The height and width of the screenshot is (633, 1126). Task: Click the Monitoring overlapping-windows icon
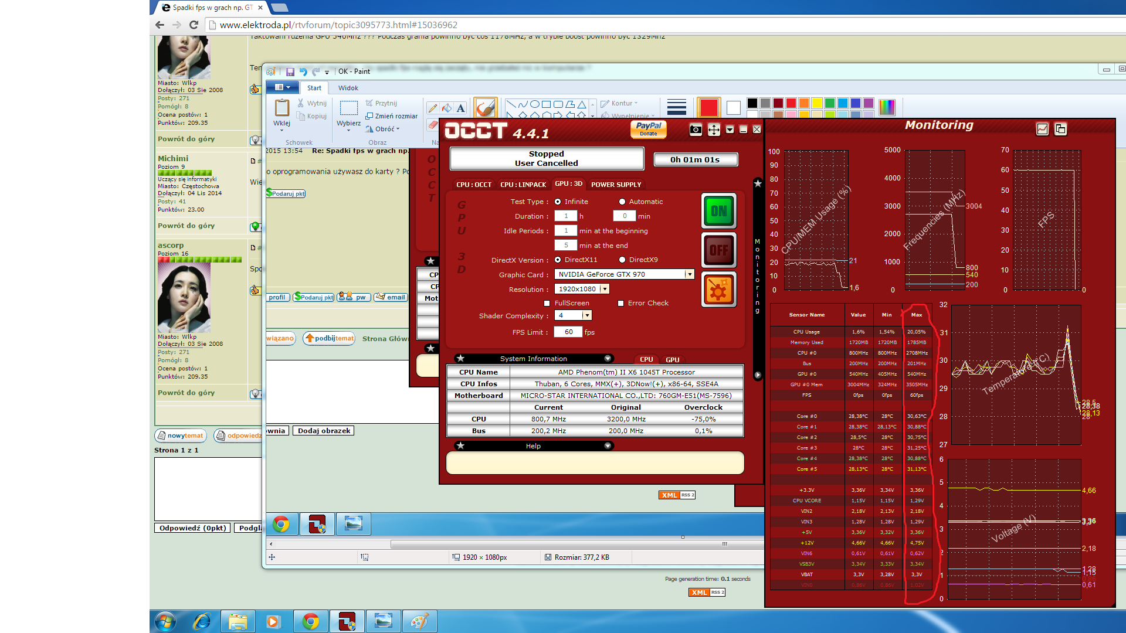(x=1060, y=129)
